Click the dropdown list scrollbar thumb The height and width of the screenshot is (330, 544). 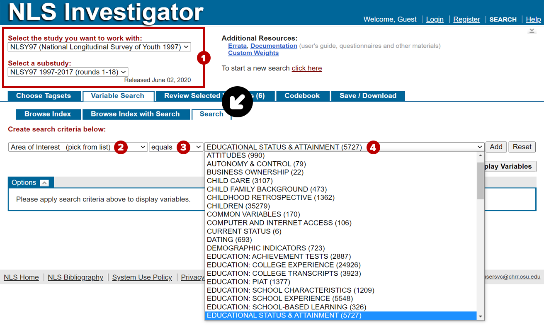click(x=481, y=180)
